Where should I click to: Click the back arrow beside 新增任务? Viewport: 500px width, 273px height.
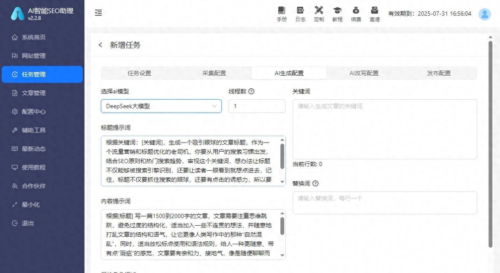click(x=100, y=45)
